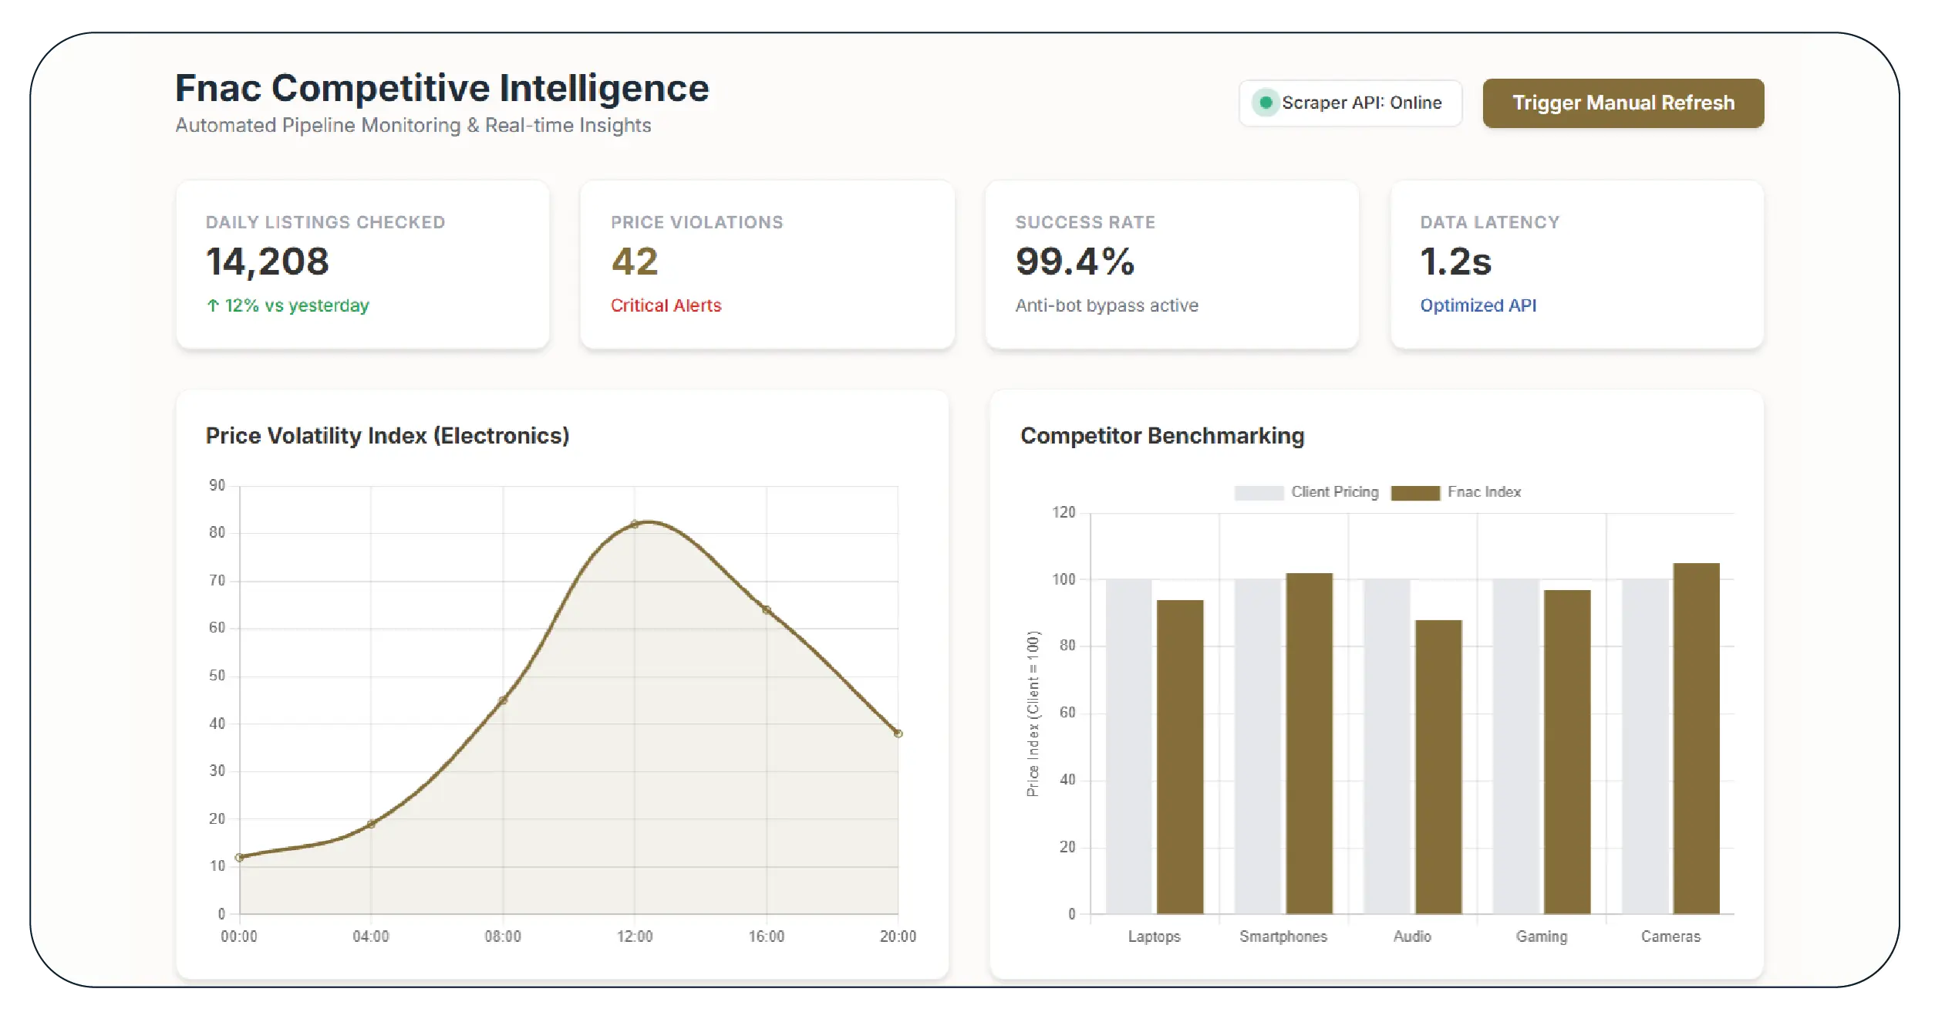This screenshot has width=1935, height=1019.
Task: Click the 16:00 data point on volatility chart
Action: pos(767,609)
